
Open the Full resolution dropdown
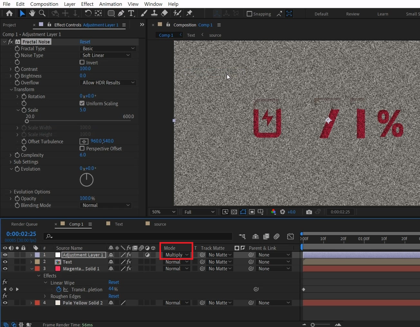pos(199,212)
